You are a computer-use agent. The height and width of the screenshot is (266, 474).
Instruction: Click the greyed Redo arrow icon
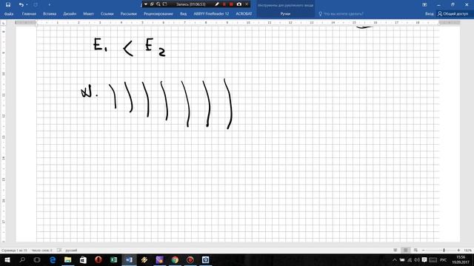tap(36, 4)
